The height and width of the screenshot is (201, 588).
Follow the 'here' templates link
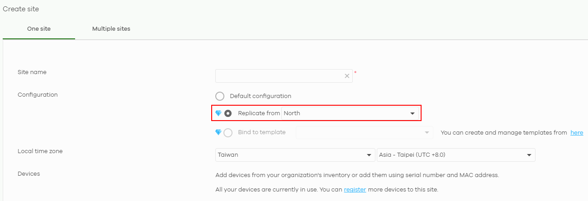pyautogui.click(x=577, y=132)
